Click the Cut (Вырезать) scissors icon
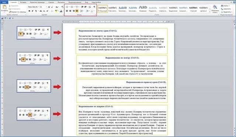236x137 pixels. (x=10, y=6)
